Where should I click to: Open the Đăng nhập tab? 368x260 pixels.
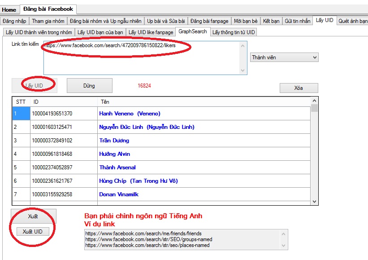pyautogui.click(x=14, y=21)
